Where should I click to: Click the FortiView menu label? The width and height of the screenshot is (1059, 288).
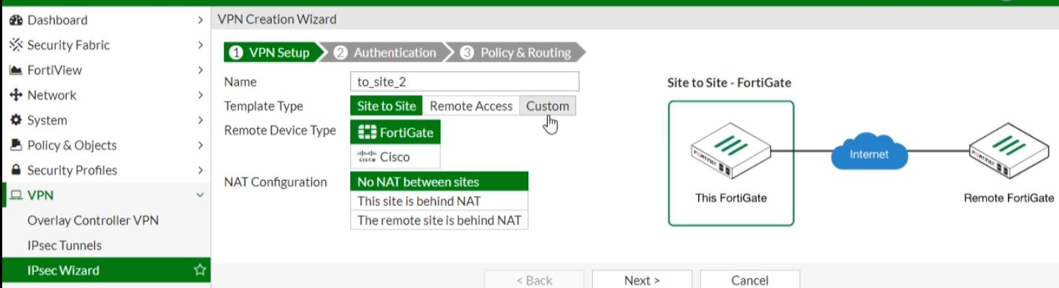(x=55, y=70)
